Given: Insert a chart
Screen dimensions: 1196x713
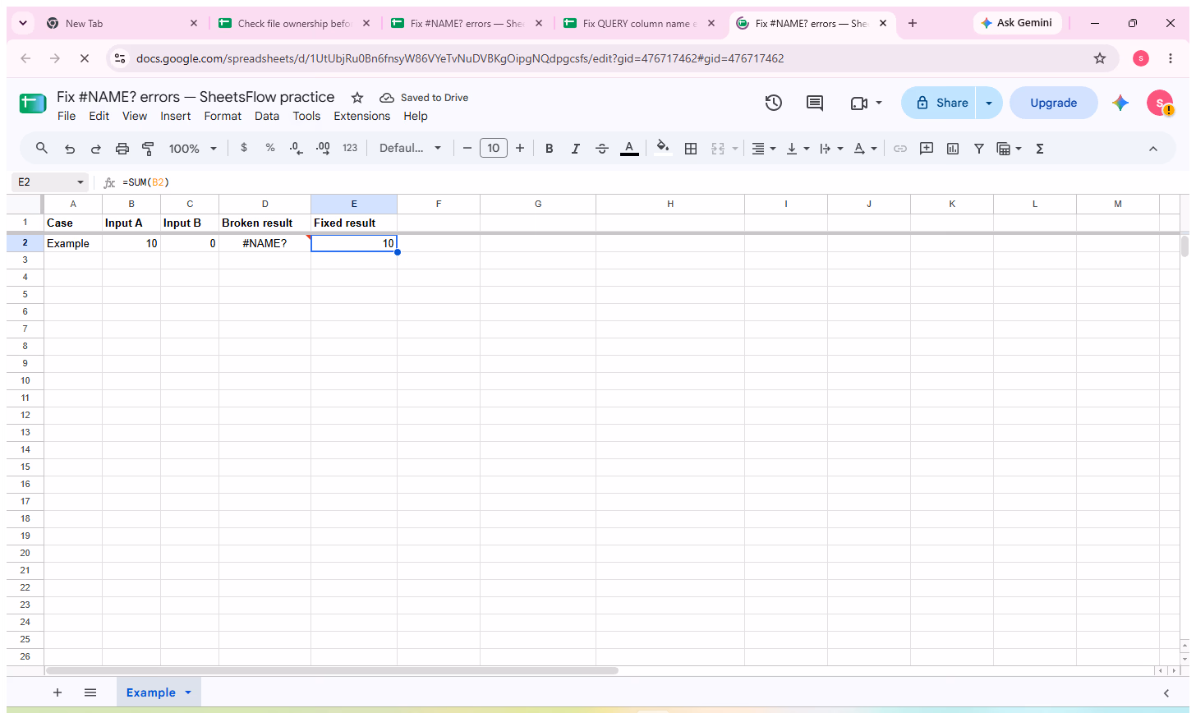Looking at the screenshot, I should (953, 149).
